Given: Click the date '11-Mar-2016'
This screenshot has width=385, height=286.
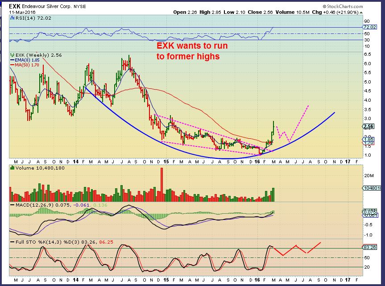Looking at the screenshot, I should click(22, 12).
